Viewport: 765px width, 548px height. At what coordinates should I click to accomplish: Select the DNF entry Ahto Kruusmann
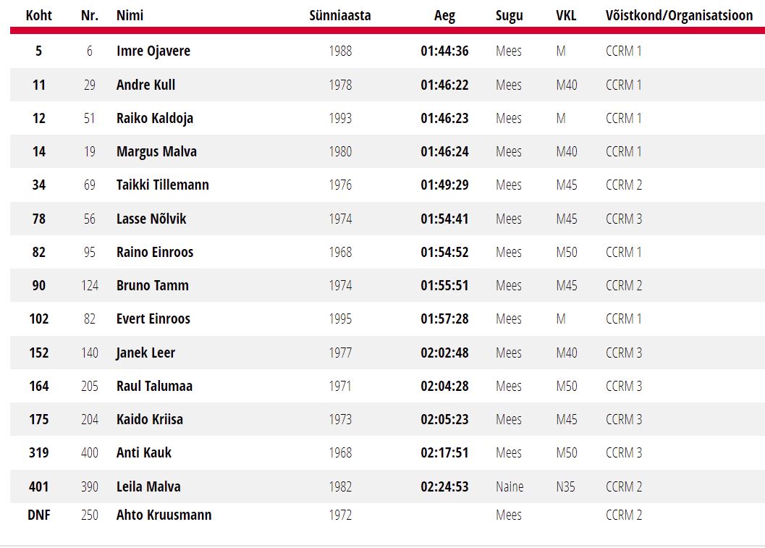(x=164, y=515)
